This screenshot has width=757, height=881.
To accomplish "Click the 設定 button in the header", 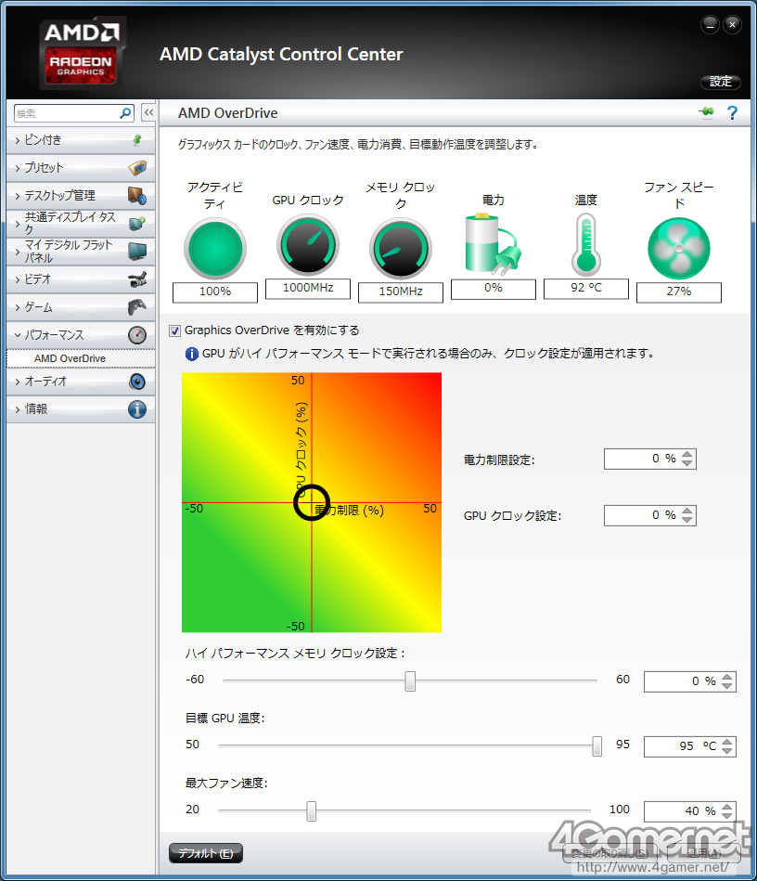I will click(721, 82).
